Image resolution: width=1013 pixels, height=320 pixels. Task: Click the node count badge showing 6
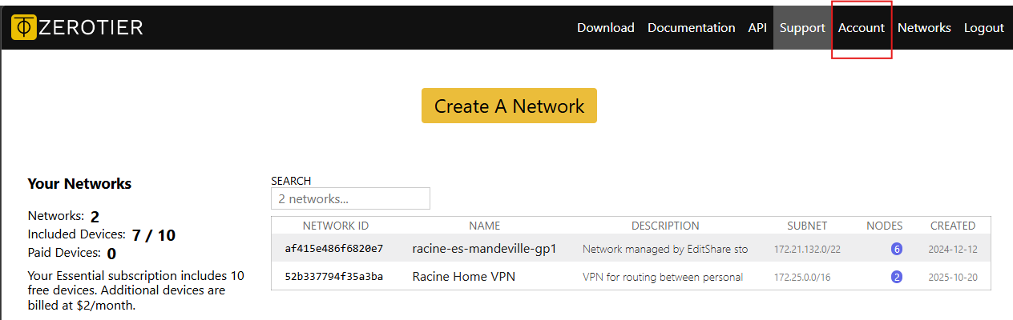click(897, 249)
